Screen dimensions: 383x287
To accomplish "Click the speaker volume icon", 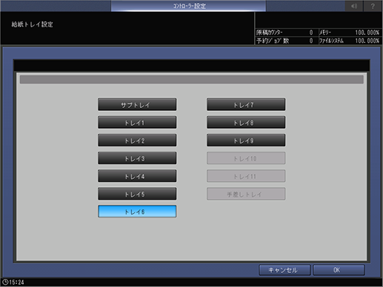I will [354, 6].
